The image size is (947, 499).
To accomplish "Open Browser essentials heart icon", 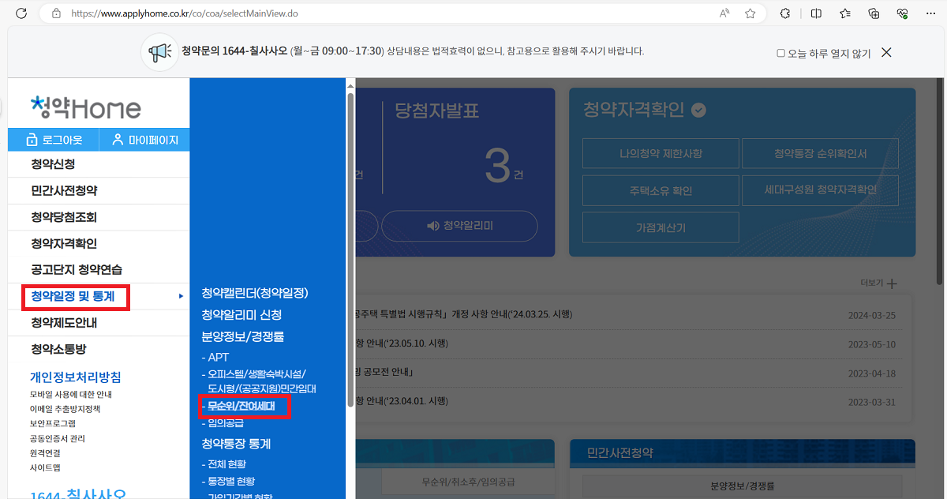I will click(902, 13).
